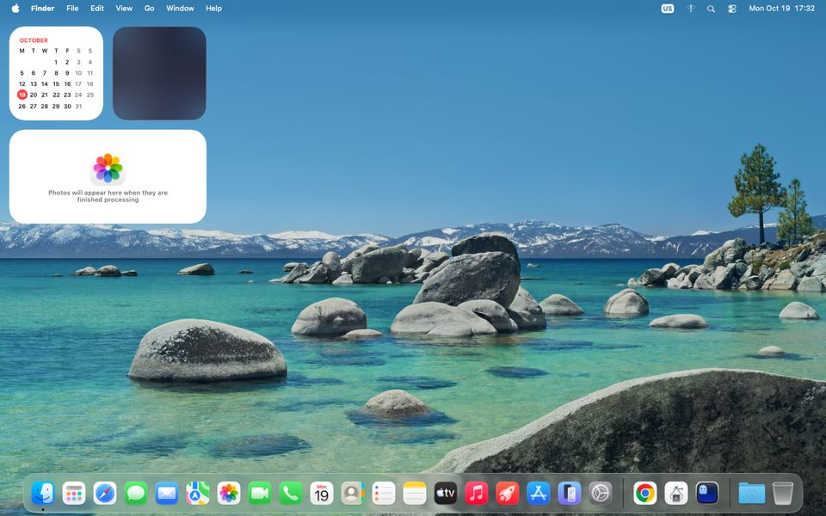This screenshot has width=826, height=516.
Task: Launch the Mail app in Dock
Action: [167, 494]
